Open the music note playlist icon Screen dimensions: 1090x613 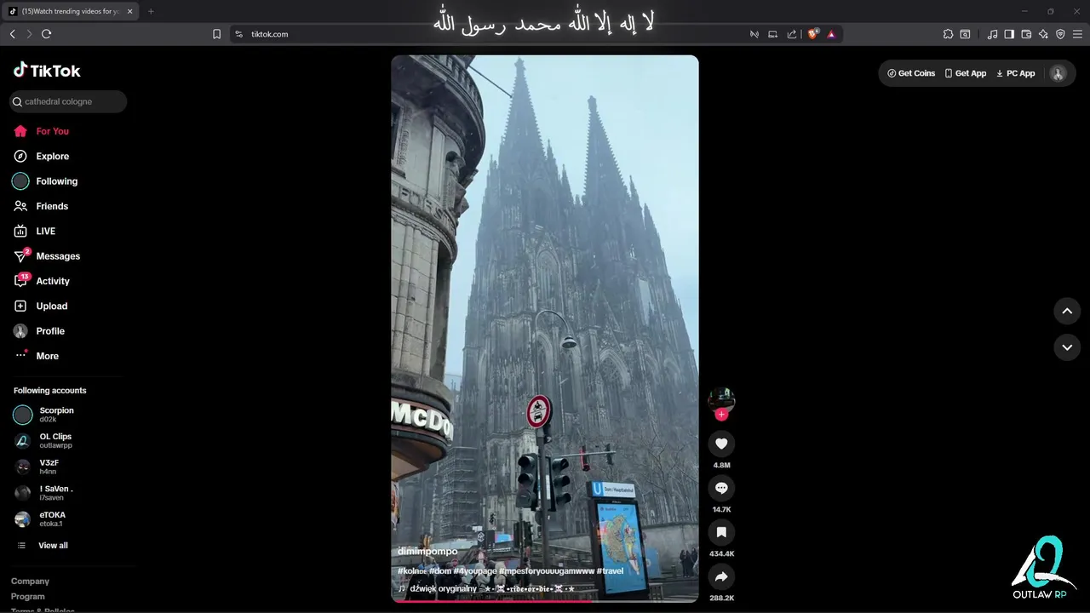coord(992,34)
